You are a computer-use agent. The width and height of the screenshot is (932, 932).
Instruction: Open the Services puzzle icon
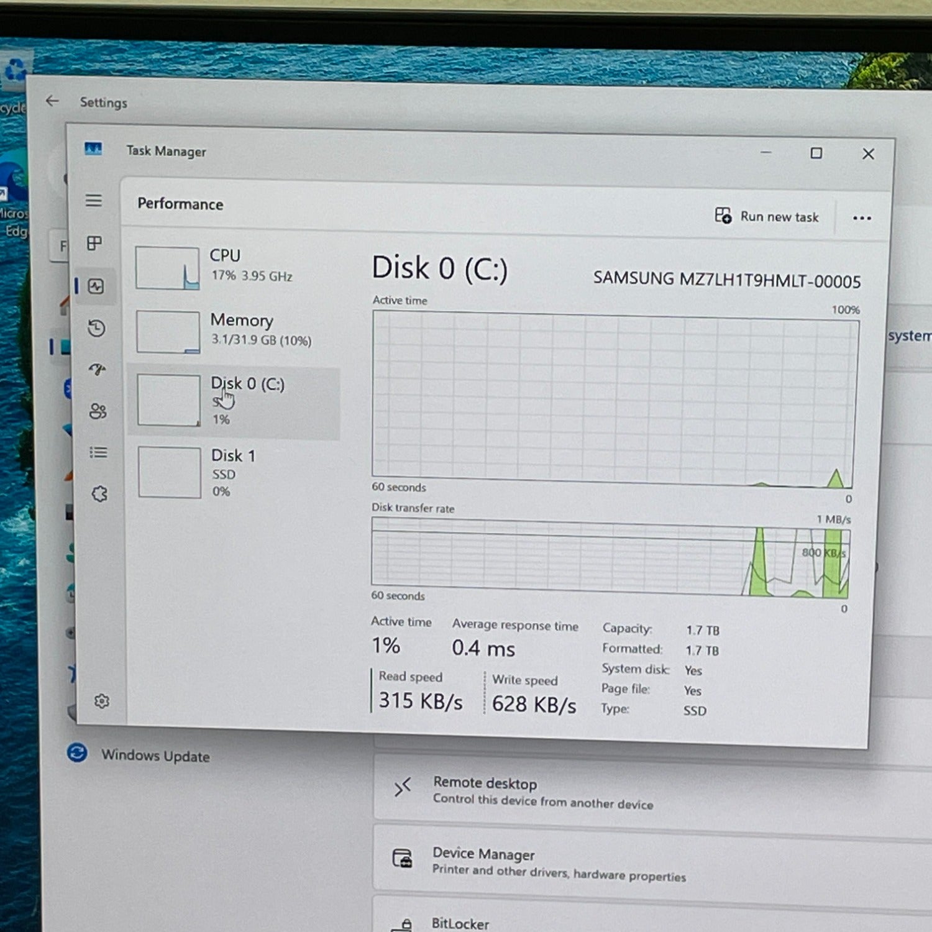(99, 494)
